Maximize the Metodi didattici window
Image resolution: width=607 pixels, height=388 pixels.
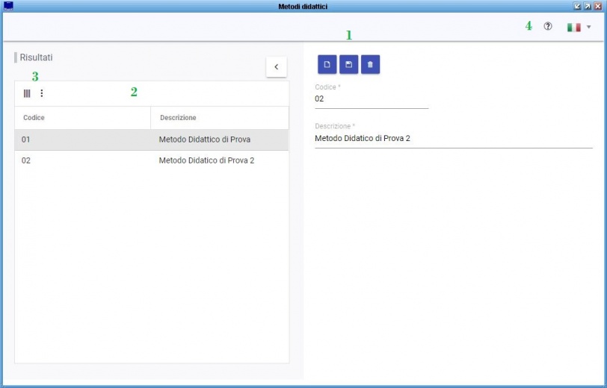[x=588, y=6]
